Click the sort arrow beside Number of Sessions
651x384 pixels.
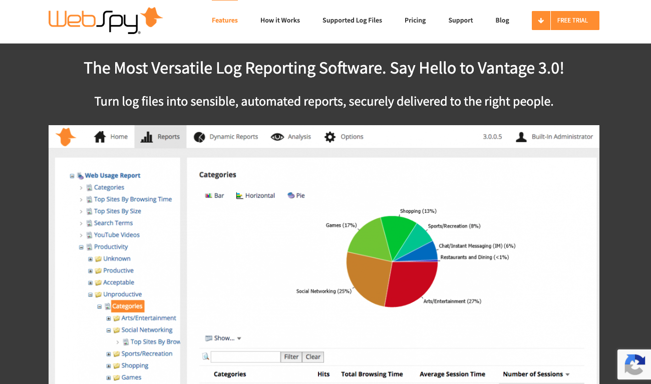coord(567,374)
